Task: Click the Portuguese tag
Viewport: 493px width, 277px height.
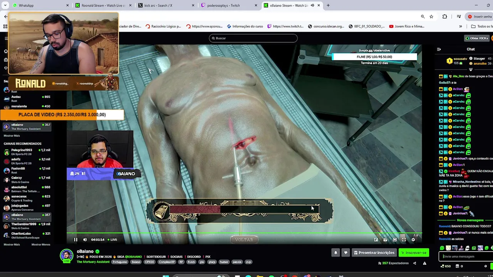Action: [119, 262]
